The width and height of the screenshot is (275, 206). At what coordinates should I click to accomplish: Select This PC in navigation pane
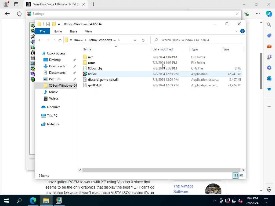pyautogui.click(x=52, y=116)
